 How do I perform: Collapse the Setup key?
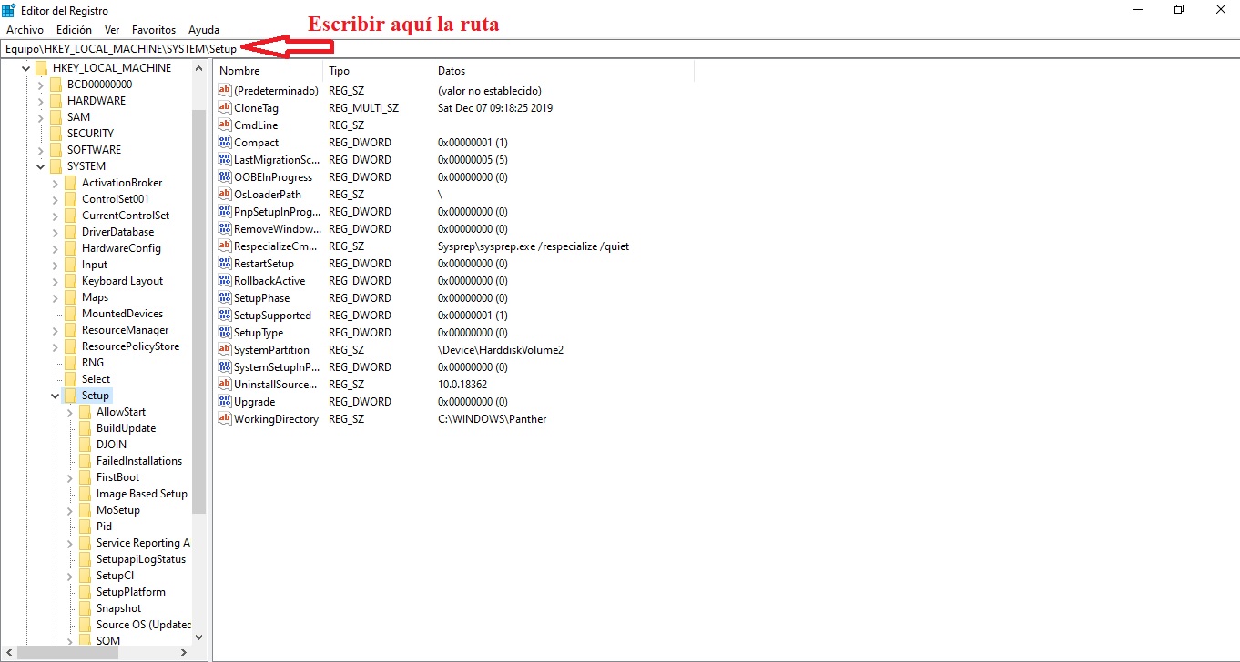pos(56,396)
